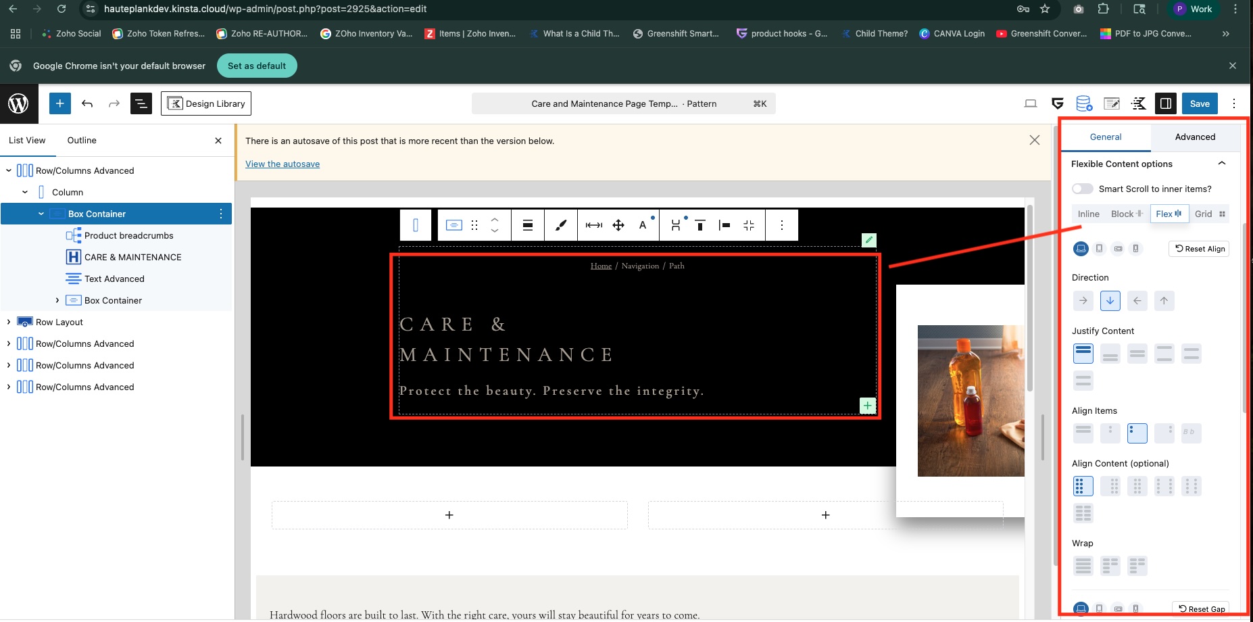Image resolution: width=1253 pixels, height=622 pixels.
Task: Open the document title command bar
Action: point(623,103)
